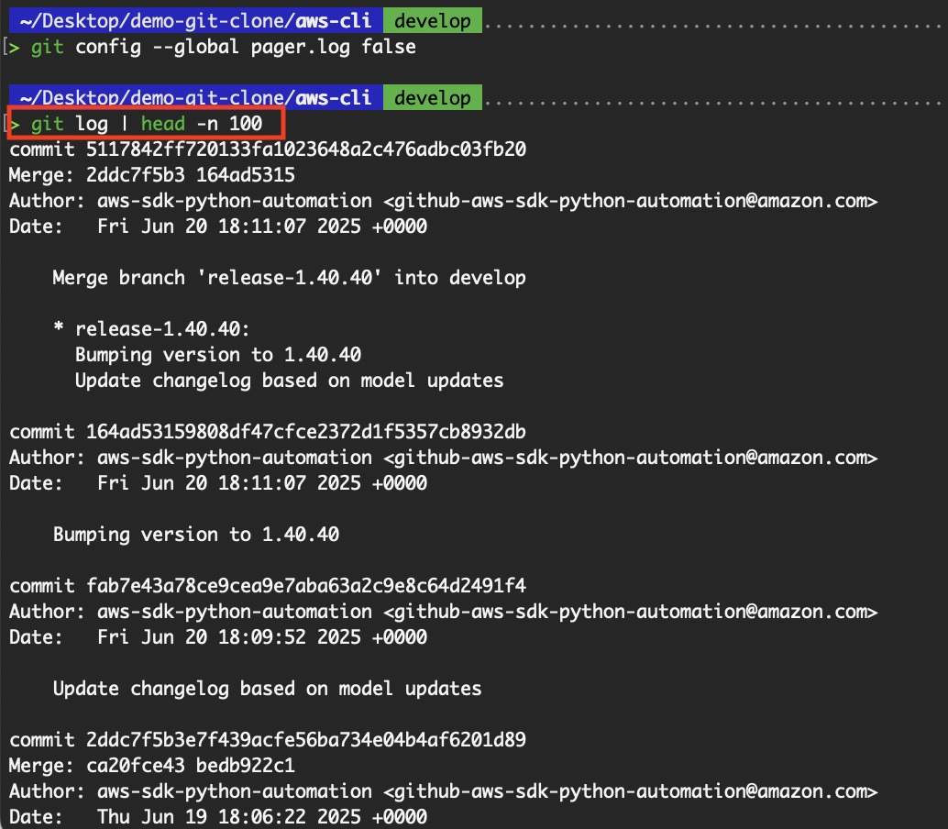Click commit hash 2ddc7f5b3e7f439acfe56ba734e04b4af6201d89
This screenshot has height=829, width=948.
point(306,739)
